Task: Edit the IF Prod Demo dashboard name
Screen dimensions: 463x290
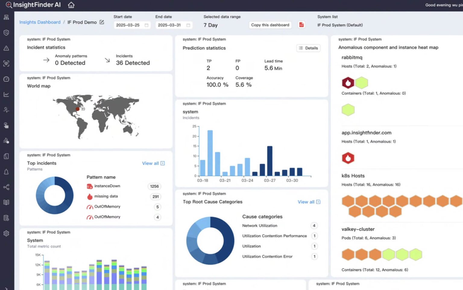Action: pos(102,22)
